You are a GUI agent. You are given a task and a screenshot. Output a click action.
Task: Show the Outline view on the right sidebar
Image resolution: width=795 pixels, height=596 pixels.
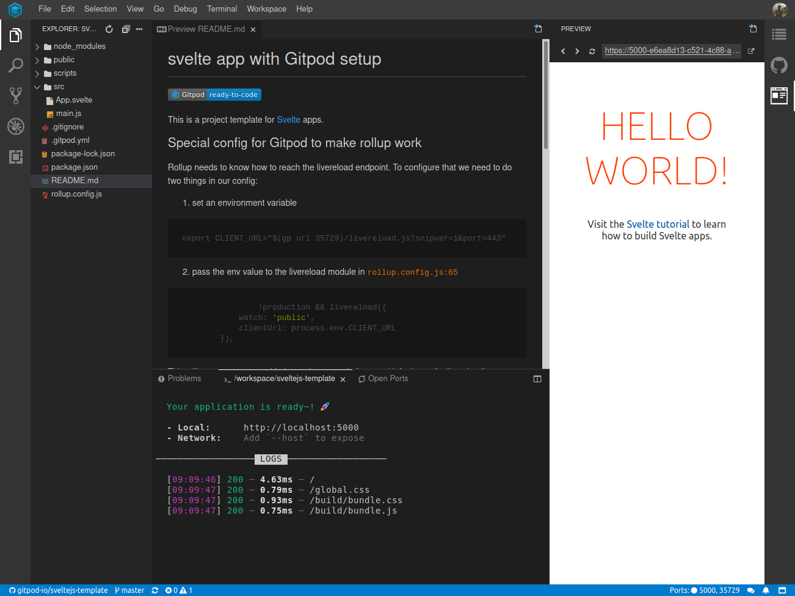coord(779,34)
